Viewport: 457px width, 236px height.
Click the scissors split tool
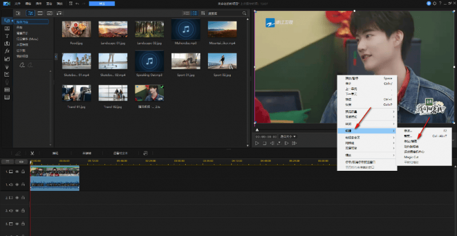pyautogui.click(x=33, y=153)
